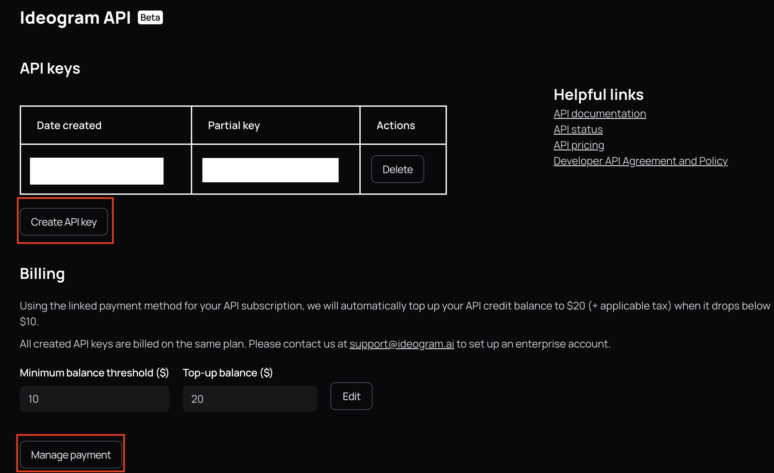
Task: Click the redacted date created cell
Action: pos(97,171)
